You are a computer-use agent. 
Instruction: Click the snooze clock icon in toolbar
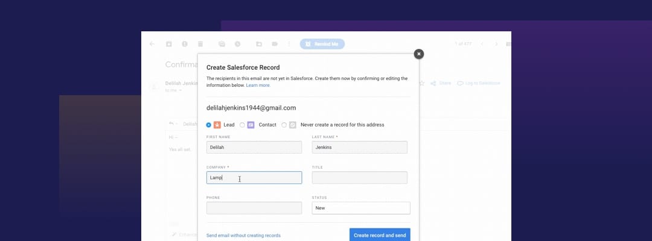pos(237,44)
